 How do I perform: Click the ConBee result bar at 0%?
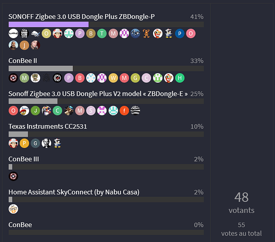tap(106, 232)
